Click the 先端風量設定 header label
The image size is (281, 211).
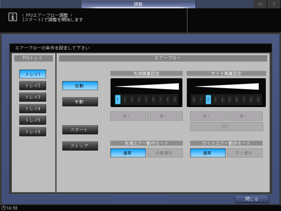(146, 73)
